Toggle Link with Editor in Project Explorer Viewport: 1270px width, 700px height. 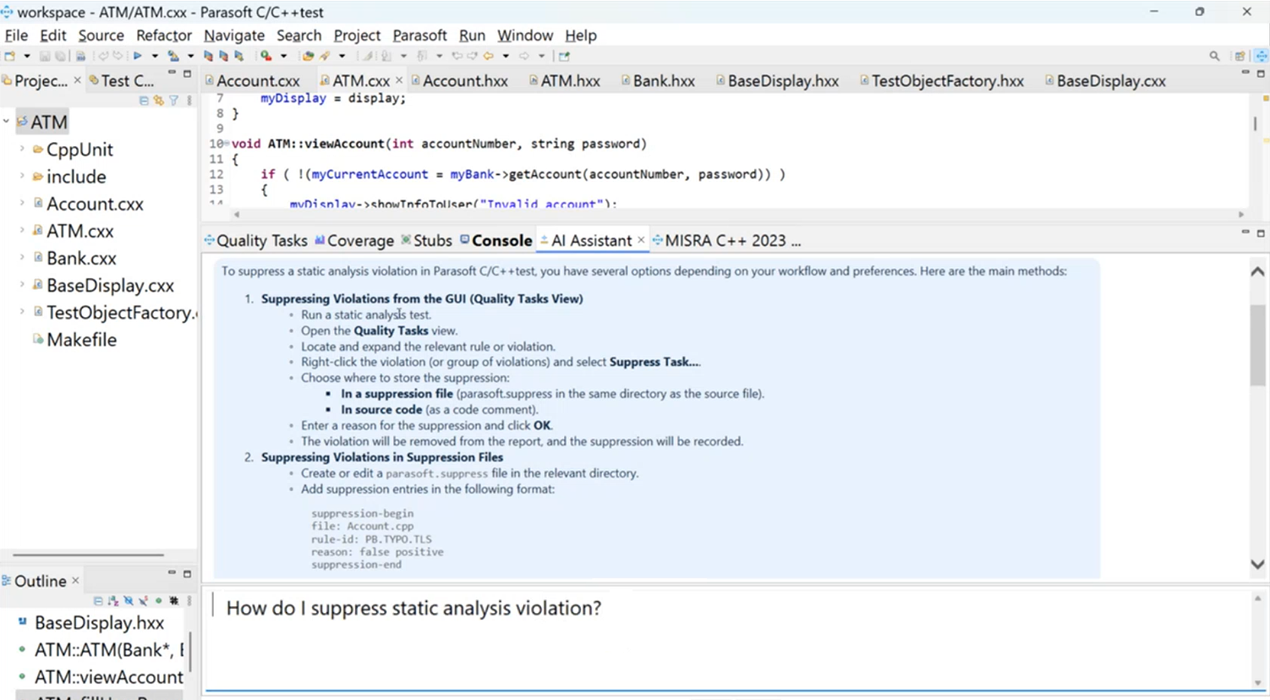click(158, 101)
